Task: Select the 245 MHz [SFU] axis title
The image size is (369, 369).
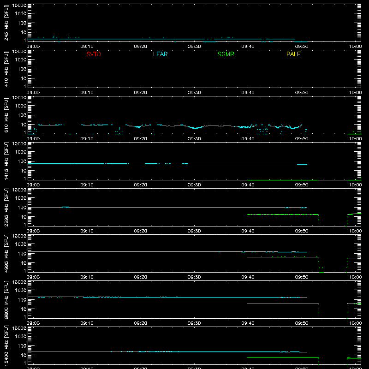Action: [6, 23]
